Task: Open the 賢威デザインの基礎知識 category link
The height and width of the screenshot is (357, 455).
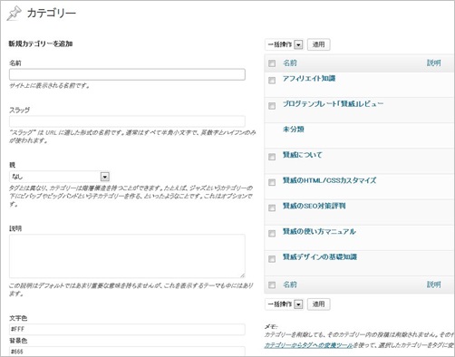Action: coord(320,257)
